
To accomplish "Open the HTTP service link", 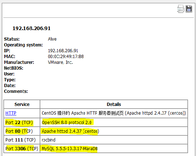I will point(11,113).
